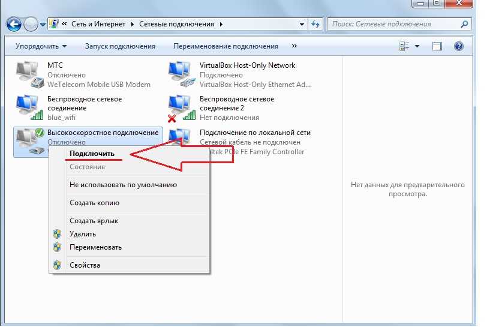490x327 pixels.
Task: Choose Подключить in the context menu
Action: point(92,154)
